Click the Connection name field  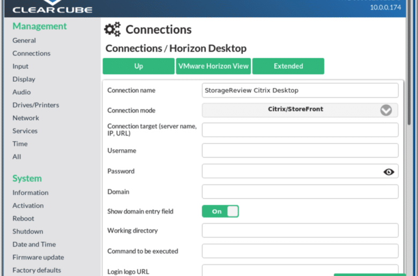coord(300,90)
